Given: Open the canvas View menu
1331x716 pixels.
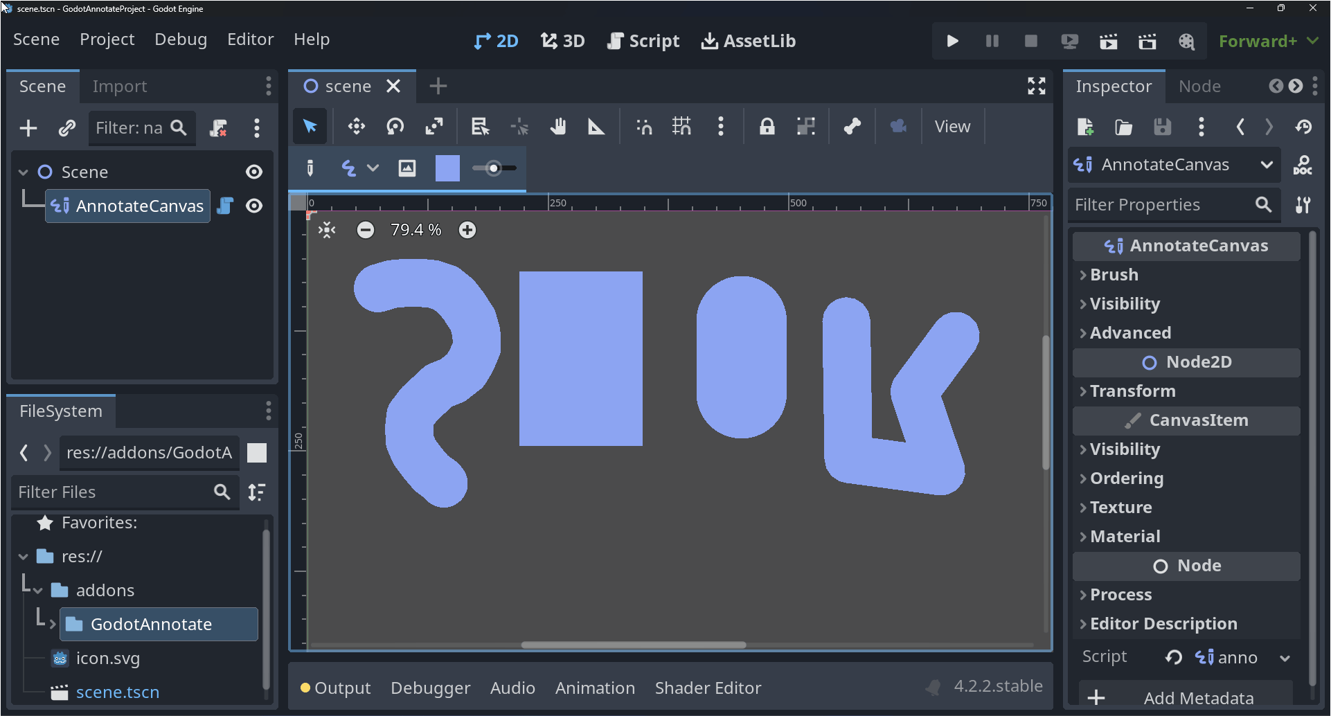Looking at the screenshot, I should (952, 127).
